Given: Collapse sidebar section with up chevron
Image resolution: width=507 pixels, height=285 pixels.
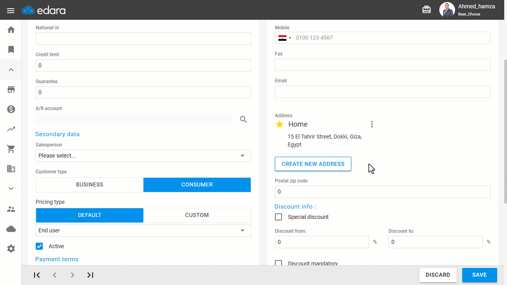Looking at the screenshot, I should tap(11, 70).
